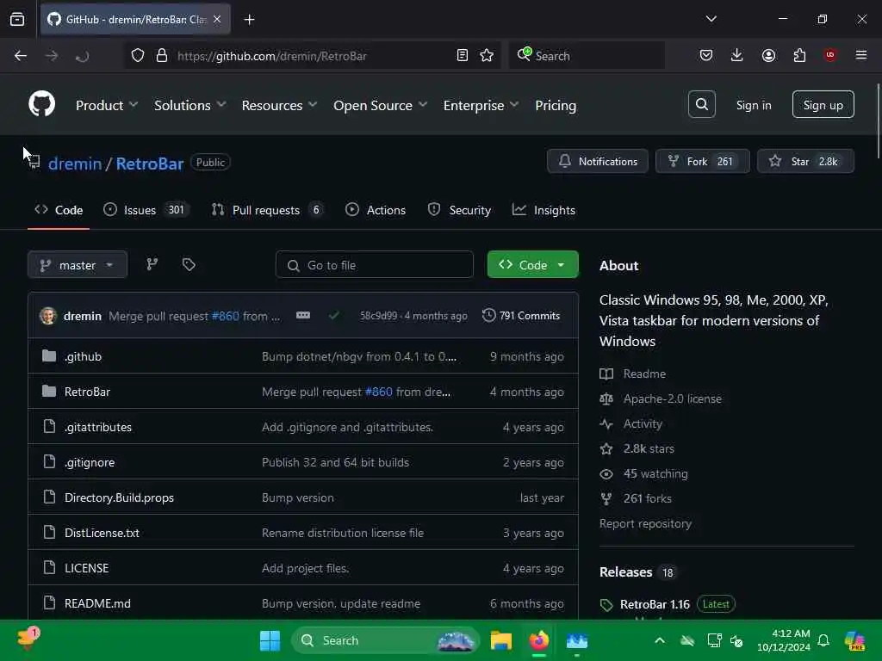Open Firefox downloads arrow icon
Screen dimensions: 882x661
point(737,55)
